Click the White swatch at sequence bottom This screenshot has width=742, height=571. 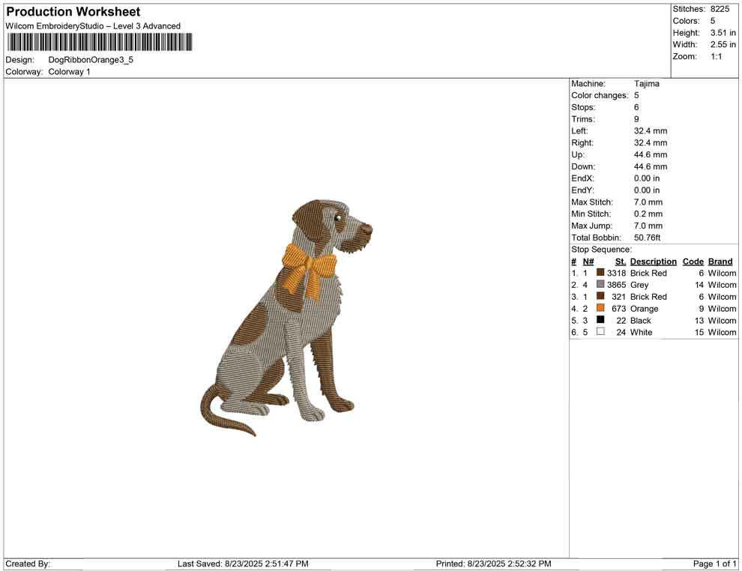600,332
